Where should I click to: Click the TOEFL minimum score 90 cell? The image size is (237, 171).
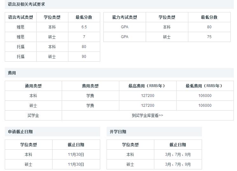point(84,57)
